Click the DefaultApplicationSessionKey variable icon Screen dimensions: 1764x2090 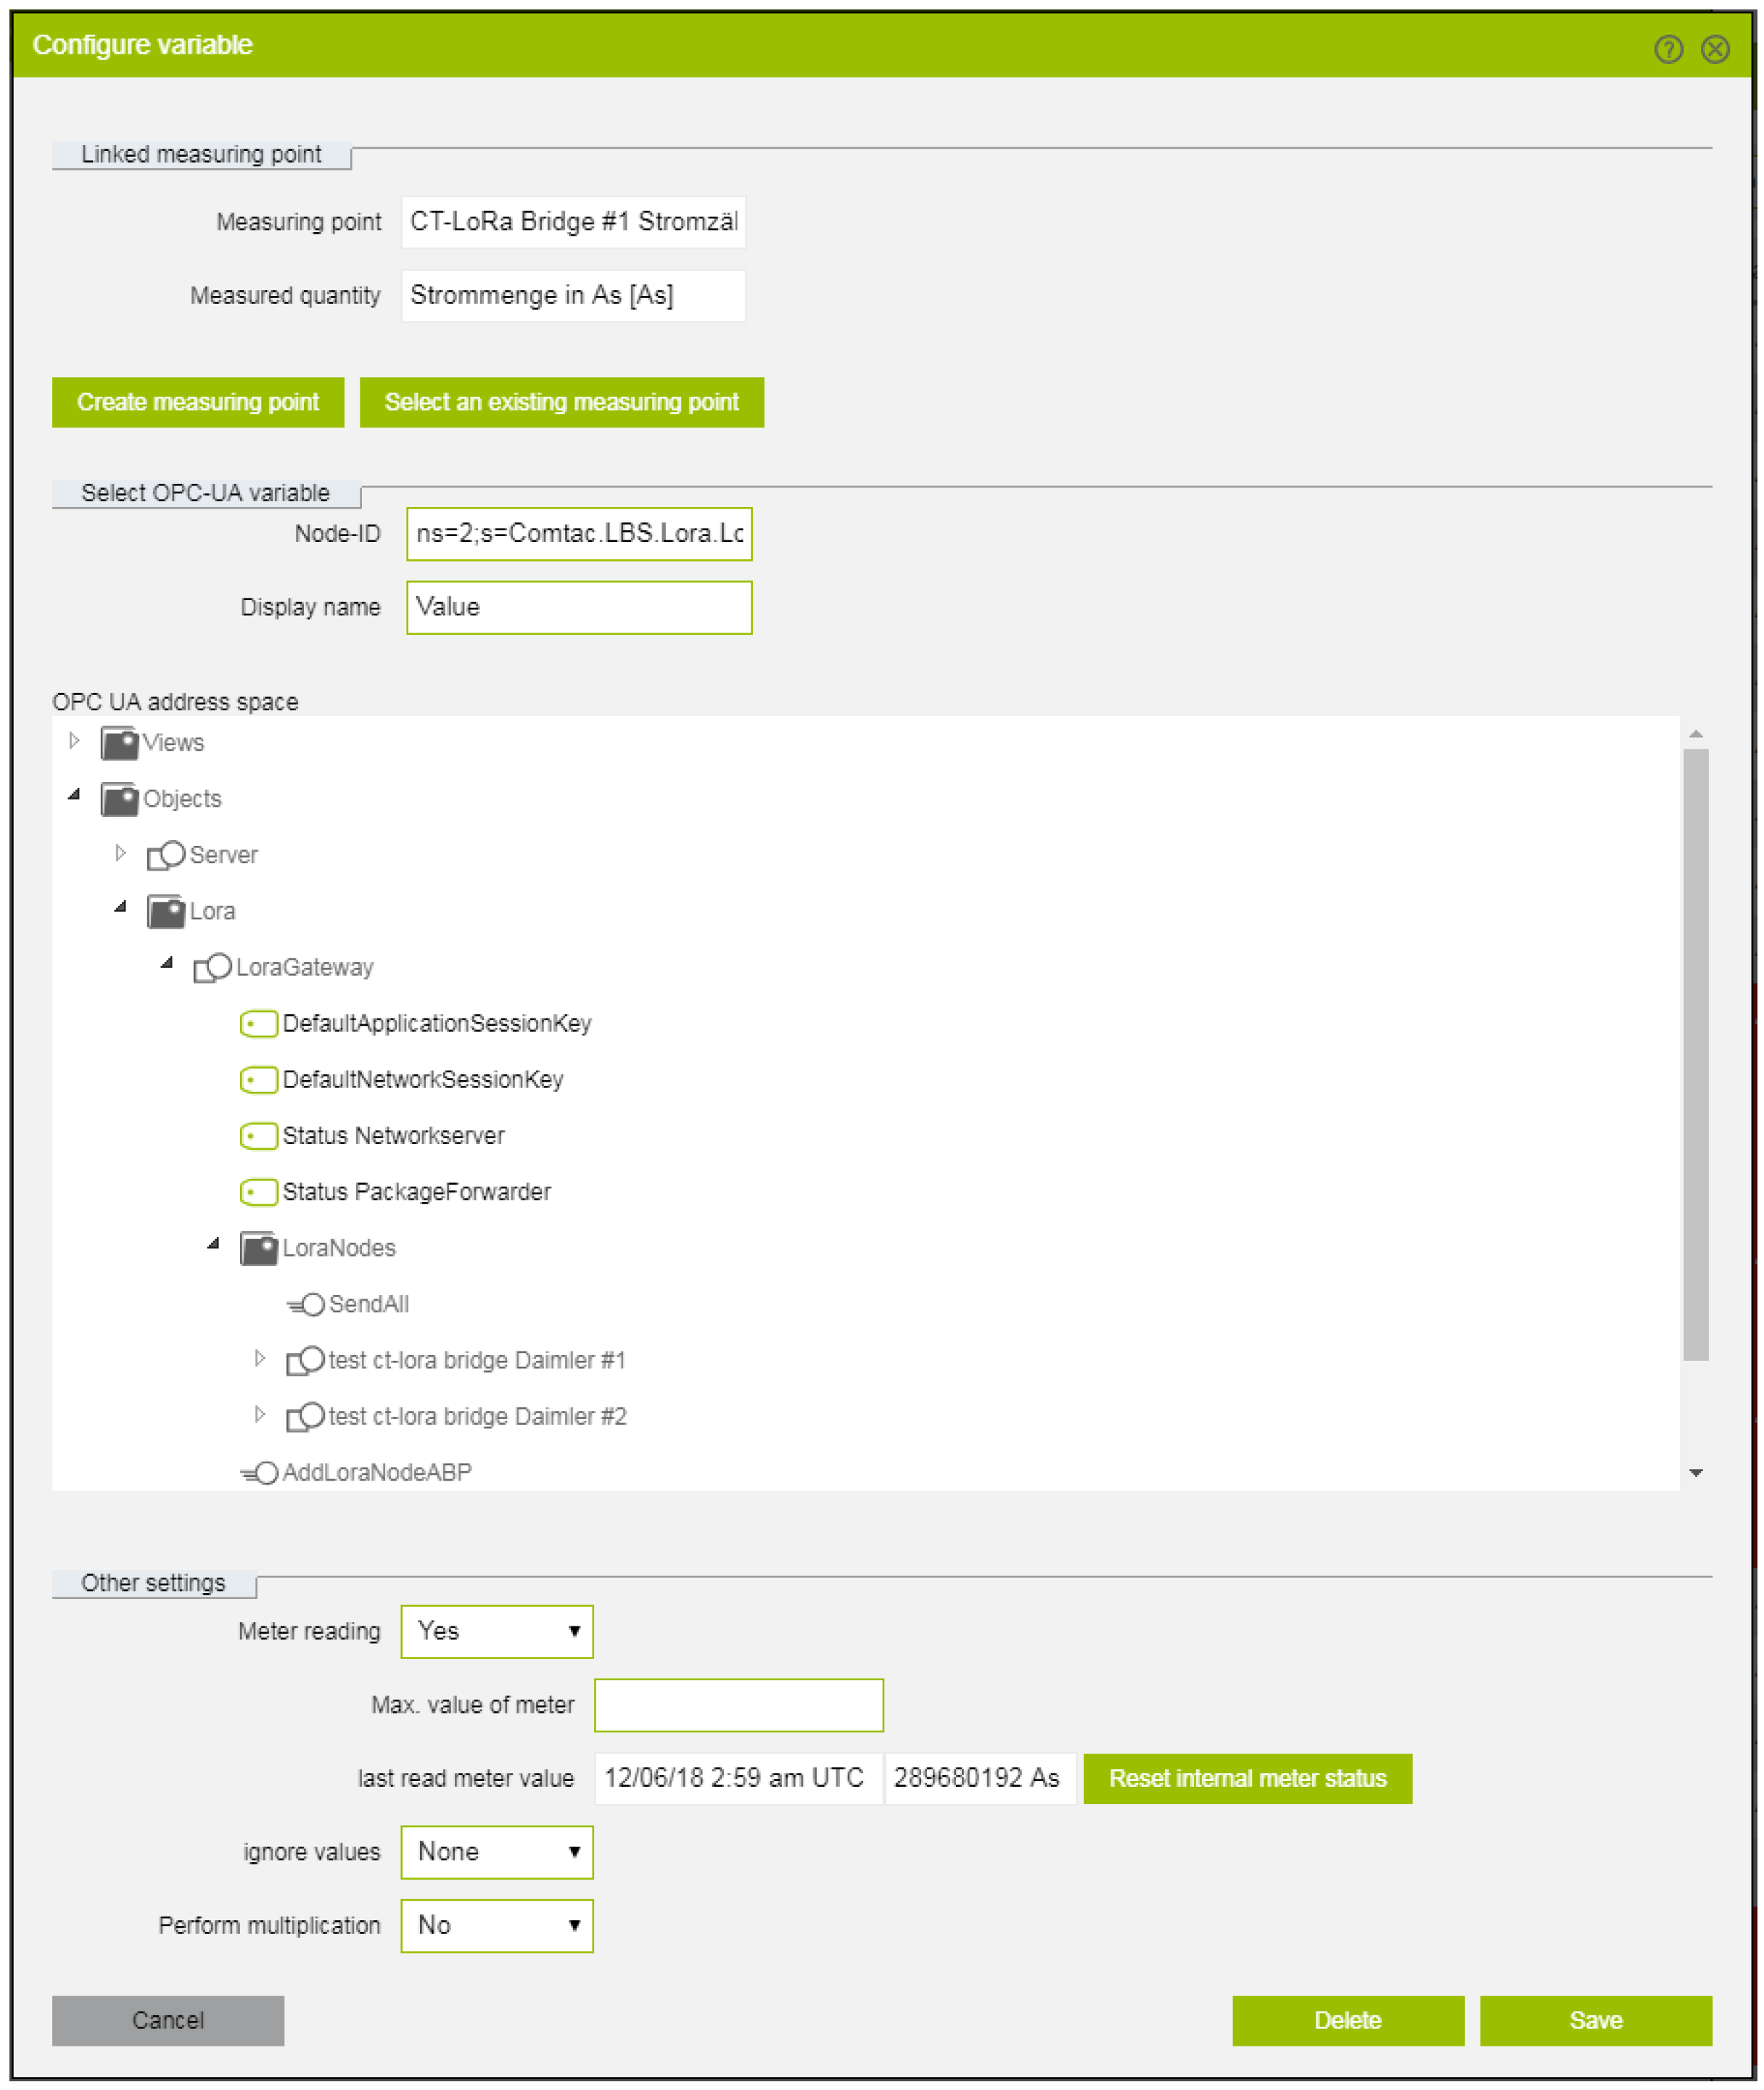(x=258, y=1023)
